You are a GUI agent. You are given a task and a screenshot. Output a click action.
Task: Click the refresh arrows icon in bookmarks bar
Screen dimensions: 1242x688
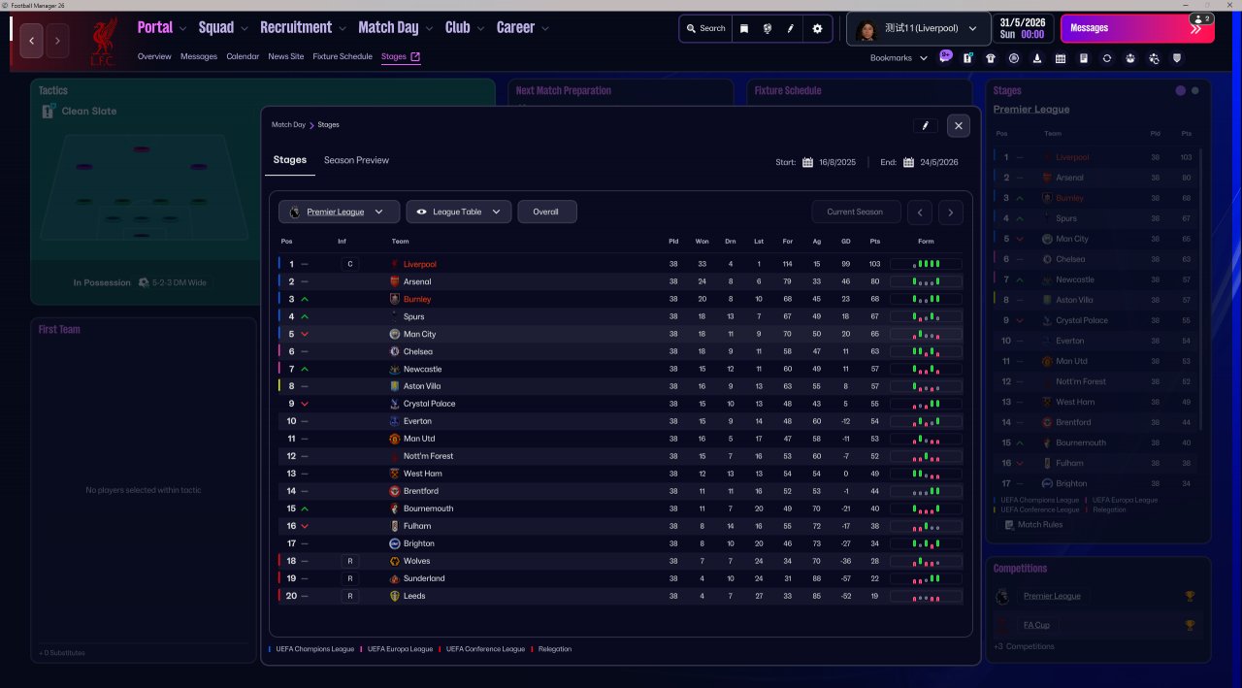coord(1107,58)
